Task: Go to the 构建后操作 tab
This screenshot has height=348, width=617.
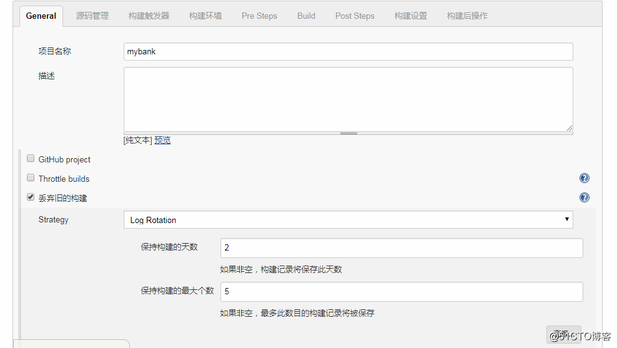Action: coord(467,16)
